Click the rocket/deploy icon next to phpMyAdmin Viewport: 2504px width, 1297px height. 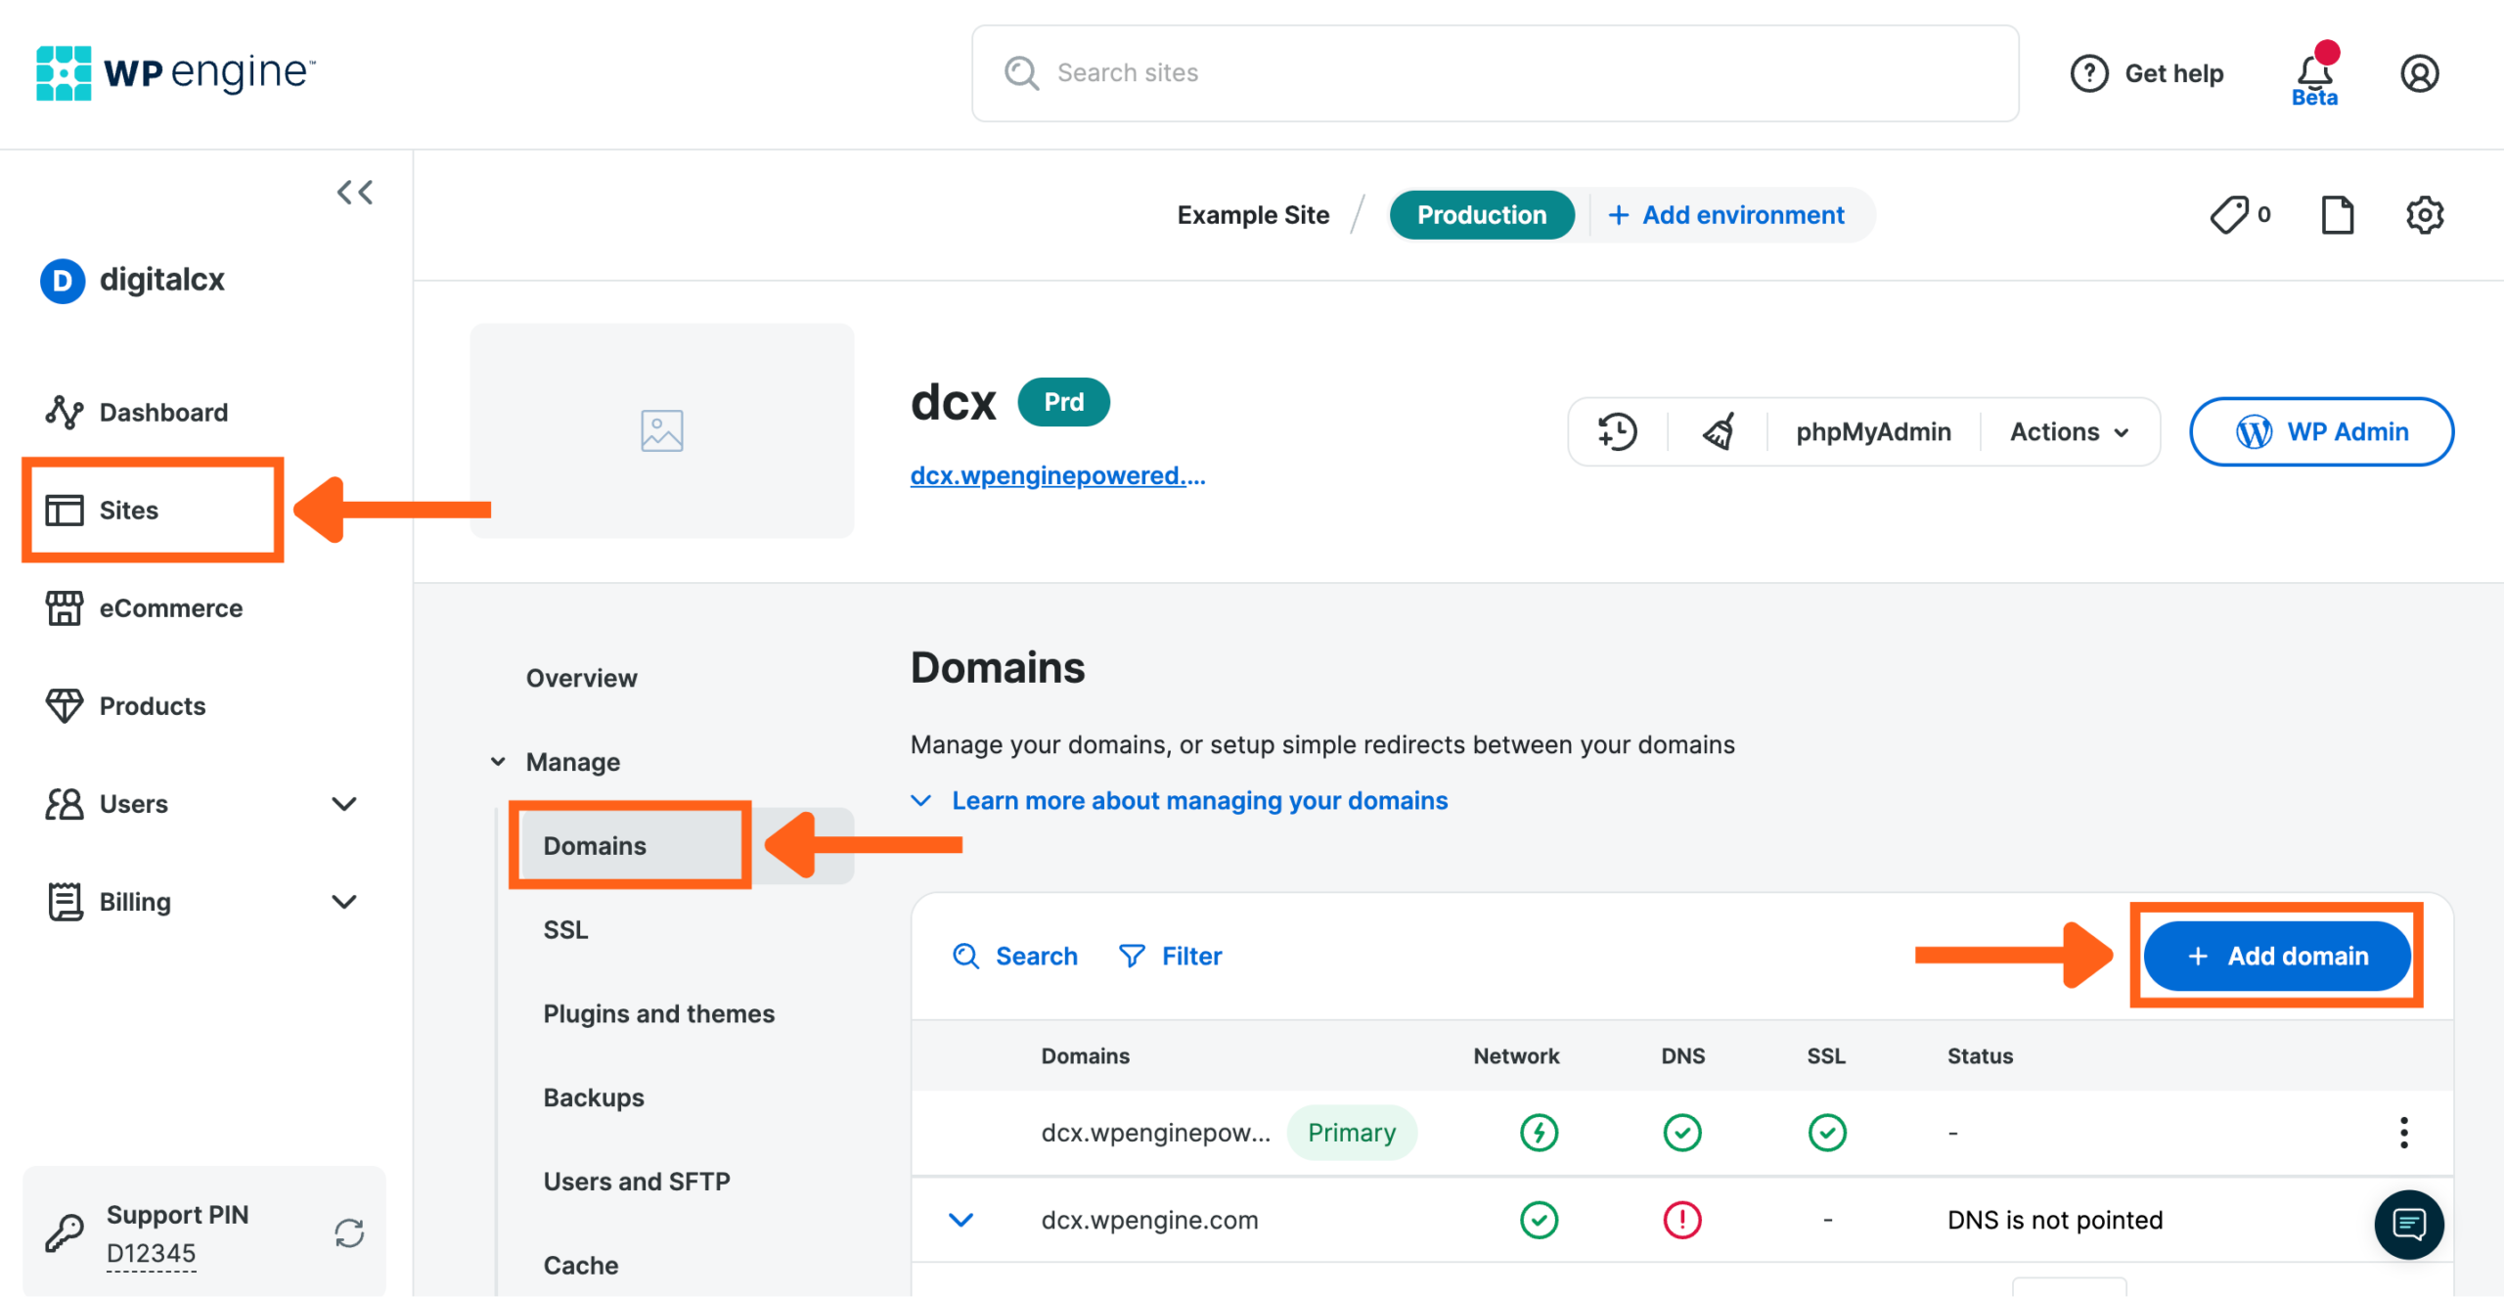coord(1721,431)
